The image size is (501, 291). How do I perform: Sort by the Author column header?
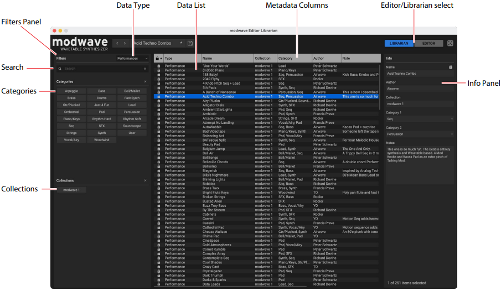pos(326,58)
